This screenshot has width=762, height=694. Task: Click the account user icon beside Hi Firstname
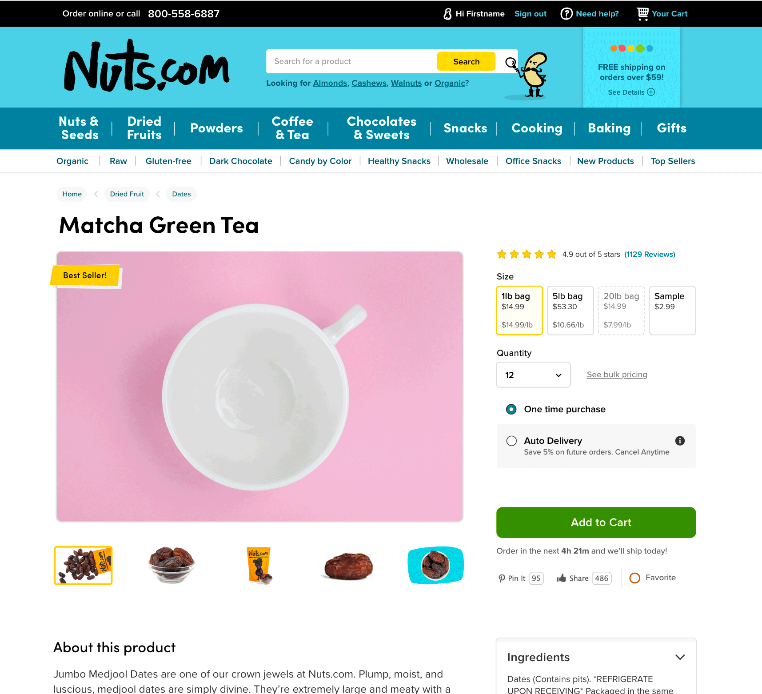[x=447, y=14]
